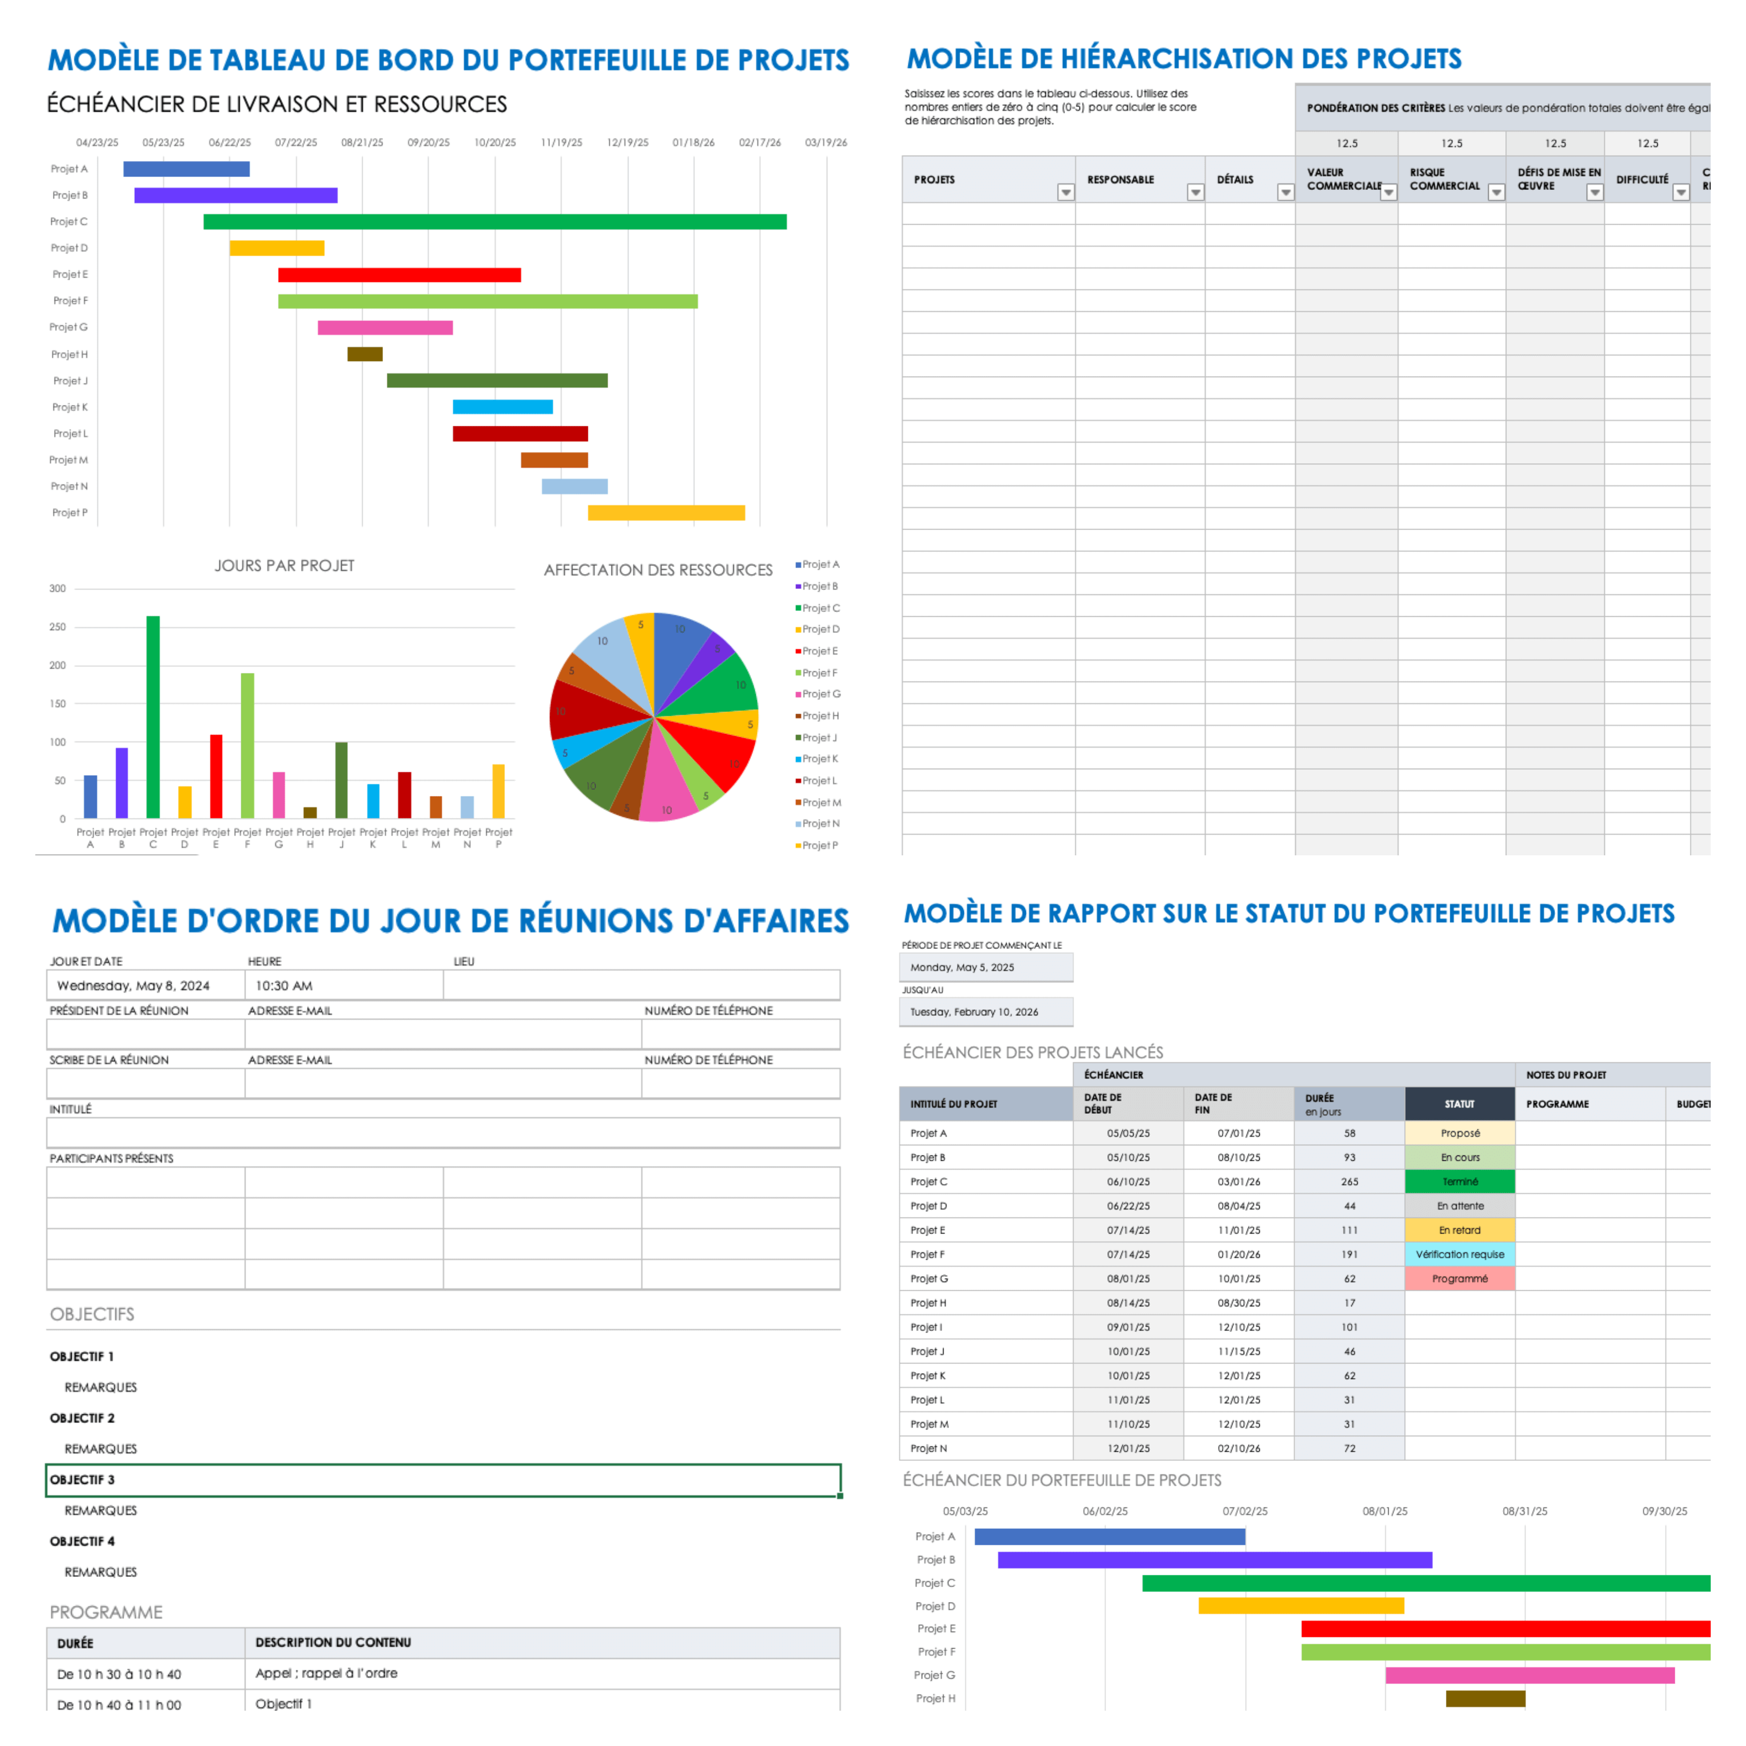Open the PROJETS column filter dropdown
This screenshot has height=1746, width=1746.
[1066, 193]
